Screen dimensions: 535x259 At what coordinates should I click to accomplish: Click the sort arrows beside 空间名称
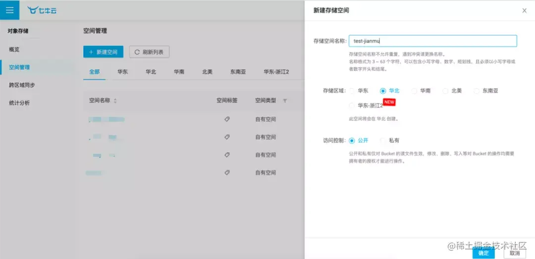(x=115, y=101)
